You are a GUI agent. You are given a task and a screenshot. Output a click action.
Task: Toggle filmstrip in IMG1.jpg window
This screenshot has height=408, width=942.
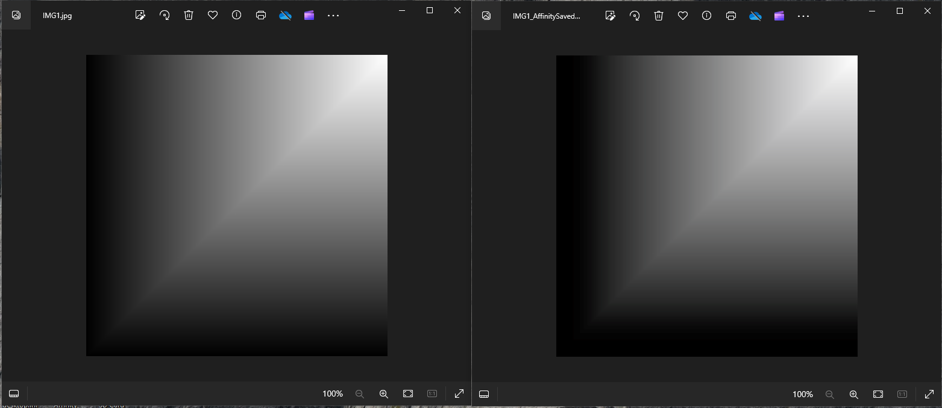14,394
